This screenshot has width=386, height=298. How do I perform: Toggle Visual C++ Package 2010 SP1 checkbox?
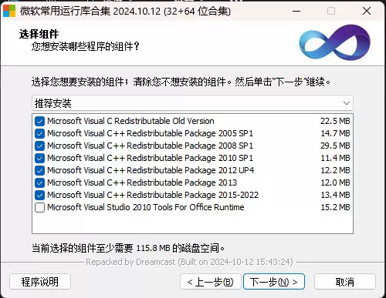pos(39,158)
